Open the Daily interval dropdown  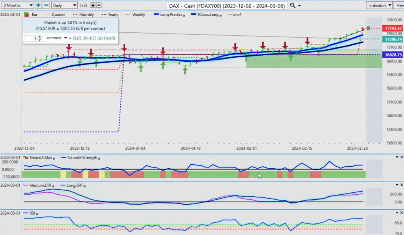pos(64,5)
